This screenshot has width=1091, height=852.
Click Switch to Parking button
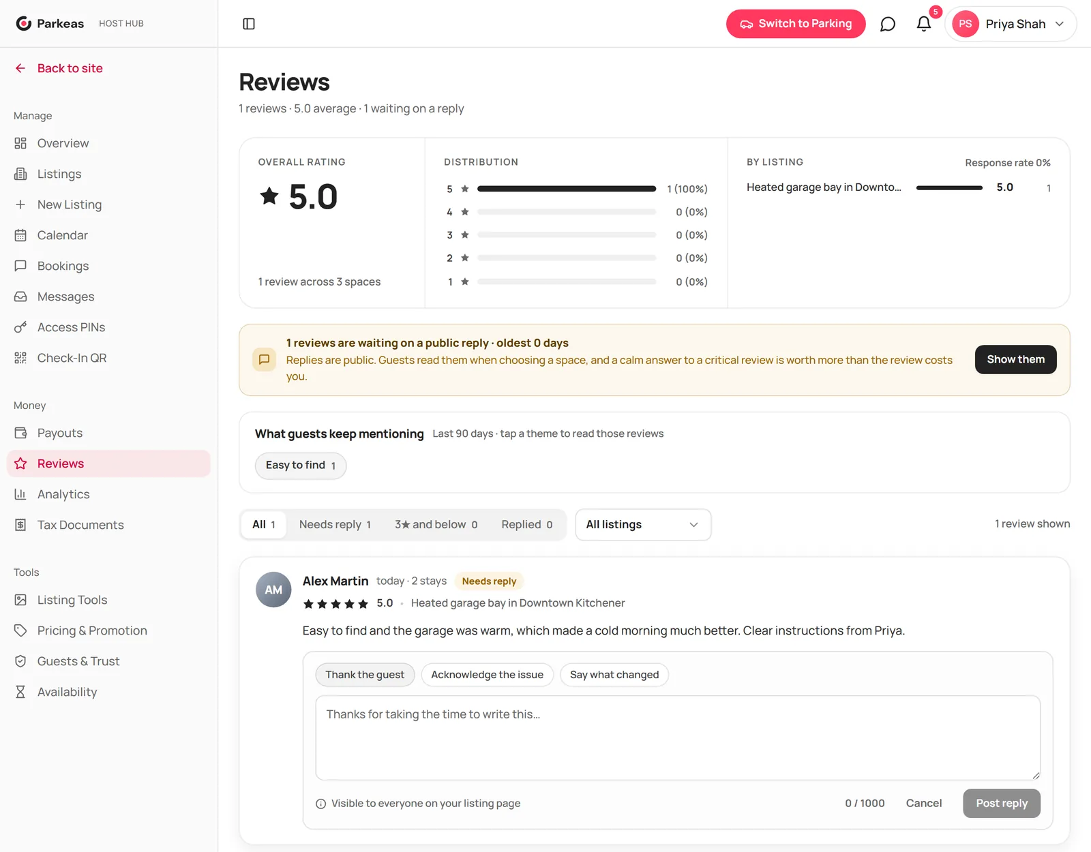pos(796,24)
